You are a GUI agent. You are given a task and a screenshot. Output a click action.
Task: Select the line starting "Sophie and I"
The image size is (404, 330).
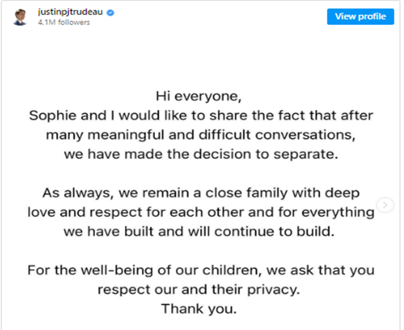[201, 116]
